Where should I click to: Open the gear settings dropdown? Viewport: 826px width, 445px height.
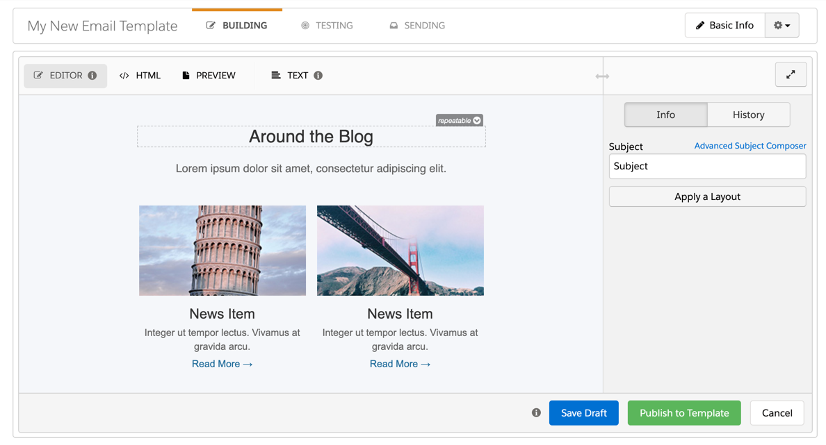pyautogui.click(x=782, y=26)
